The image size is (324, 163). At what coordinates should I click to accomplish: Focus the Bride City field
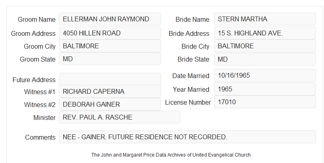(x=265, y=46)
